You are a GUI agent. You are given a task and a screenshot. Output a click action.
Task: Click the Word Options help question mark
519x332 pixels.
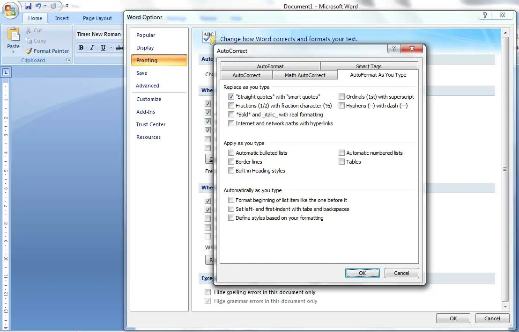(x=485, y=15)
